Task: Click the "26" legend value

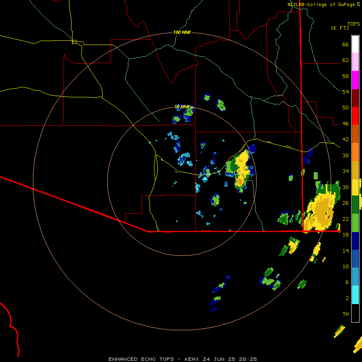Action: [x=346, y=203]
